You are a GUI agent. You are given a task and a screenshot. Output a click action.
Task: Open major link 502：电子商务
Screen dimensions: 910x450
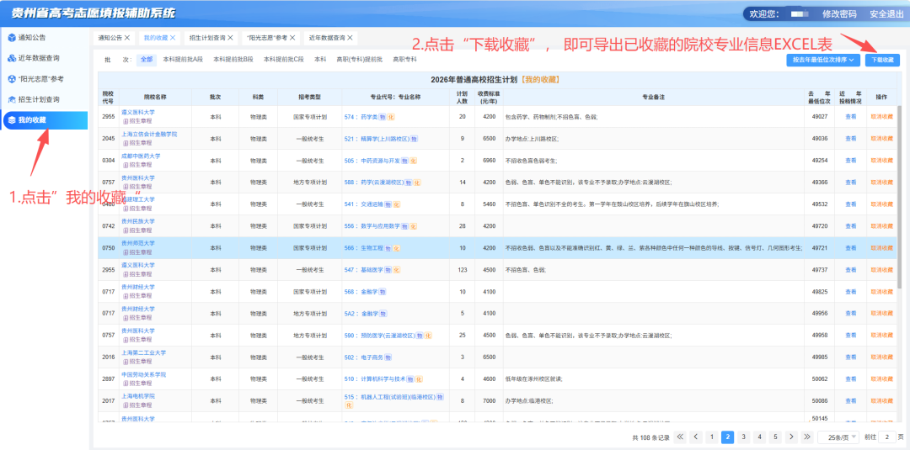tap(366, 357)
